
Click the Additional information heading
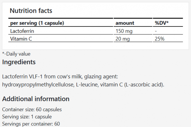36,99
